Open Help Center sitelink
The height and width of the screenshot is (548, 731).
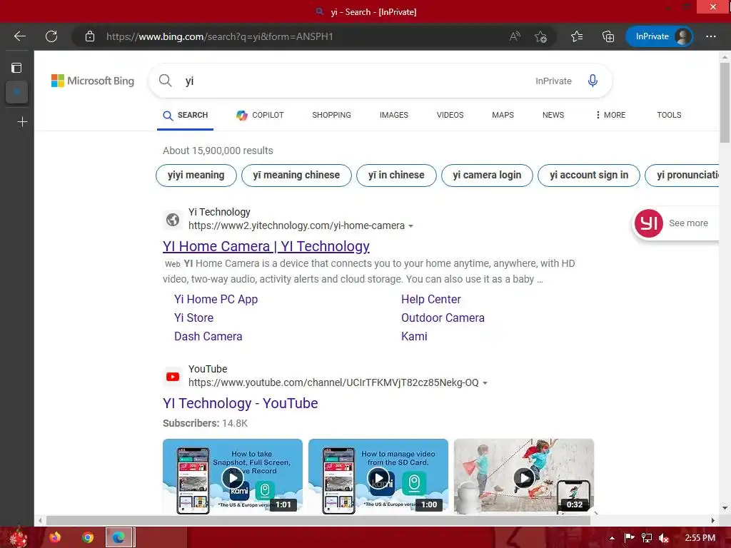(430, 299)
